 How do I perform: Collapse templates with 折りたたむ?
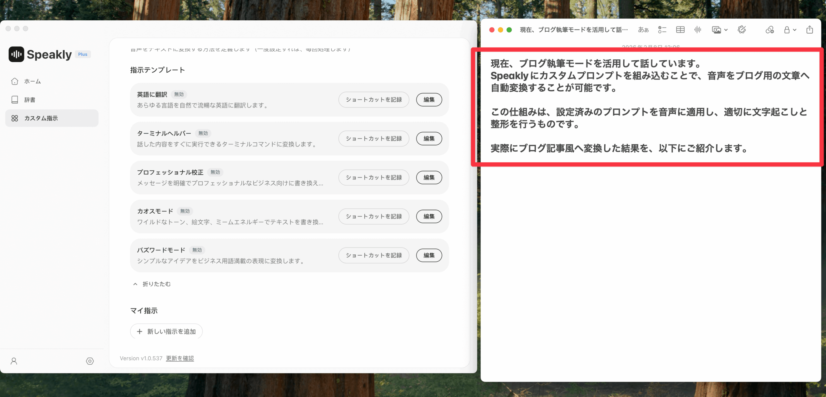tap(152, 284)
